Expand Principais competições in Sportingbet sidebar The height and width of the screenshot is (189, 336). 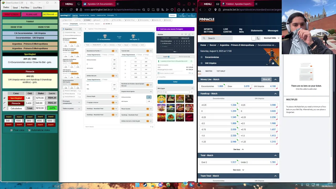click(x=79, y=102)
